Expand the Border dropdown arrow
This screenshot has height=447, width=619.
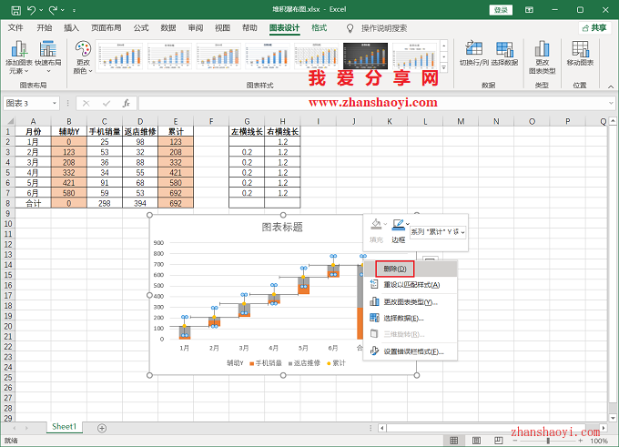point(408,224)
